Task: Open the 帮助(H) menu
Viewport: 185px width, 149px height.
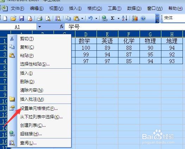Action: (x=175, y=8)
